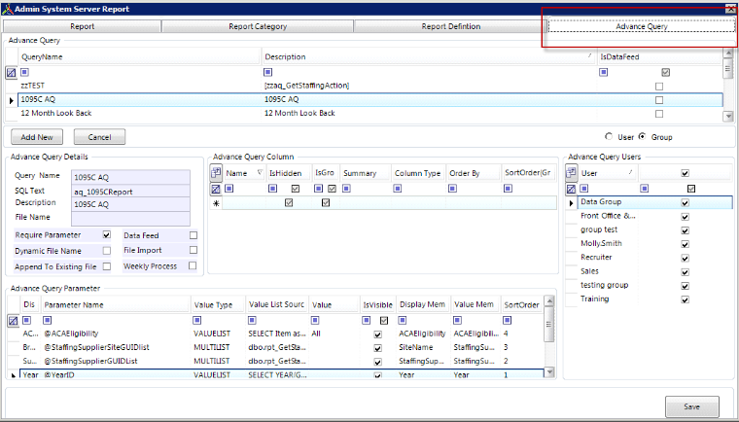This screenshot has height=422, width=739.
Task: Open the Parameter Name filter operator icon
Action: pyautogui.click(x=47, y=321)
